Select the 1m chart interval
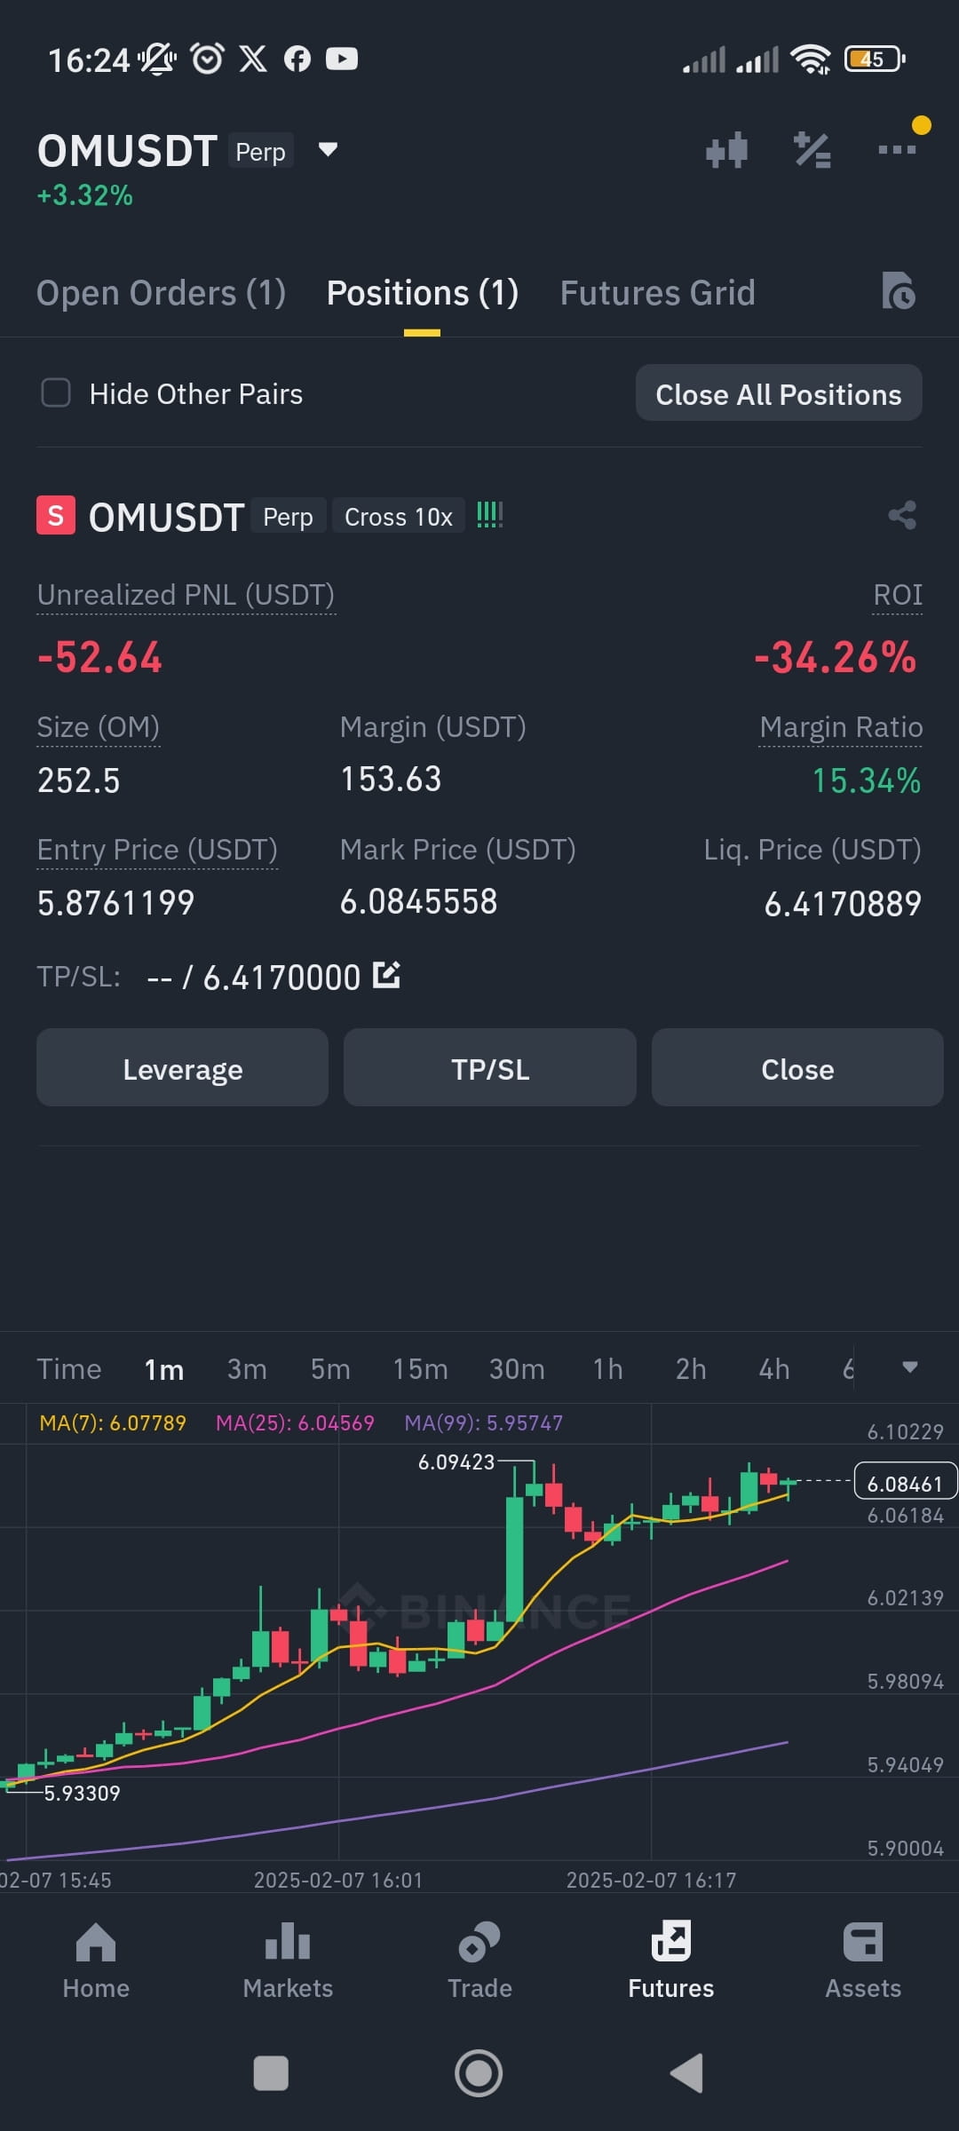 point(164,1369)
